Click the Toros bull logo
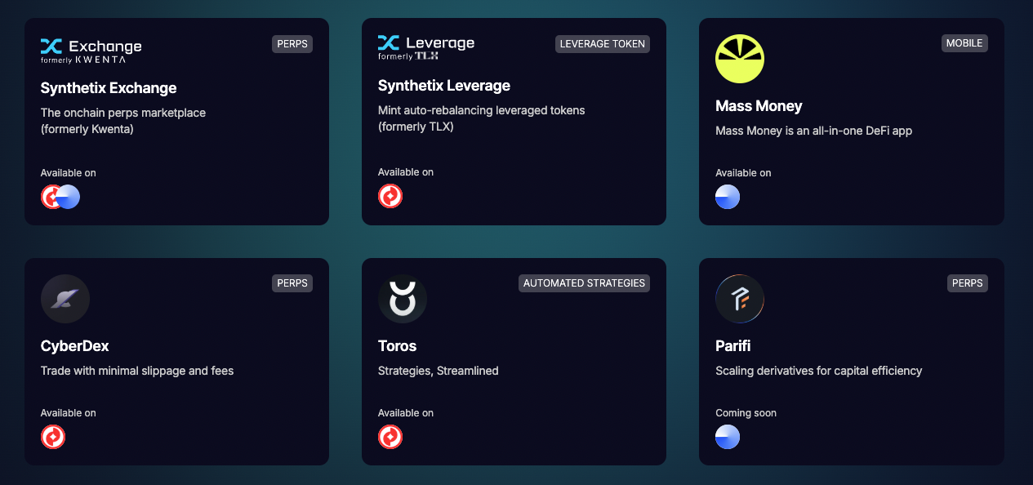Viewport: 1033px width, 485px height. pyautogui.click(x=402, y=299)
